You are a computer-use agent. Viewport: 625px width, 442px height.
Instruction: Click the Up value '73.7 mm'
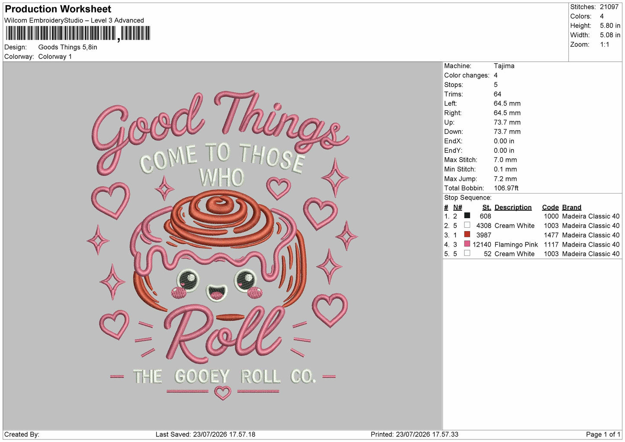pos(507,122)
